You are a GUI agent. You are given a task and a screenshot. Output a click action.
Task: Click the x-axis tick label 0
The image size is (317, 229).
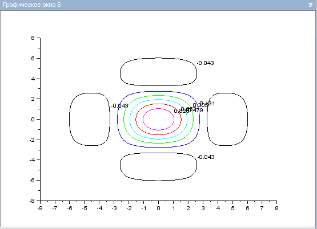point(159,208)
